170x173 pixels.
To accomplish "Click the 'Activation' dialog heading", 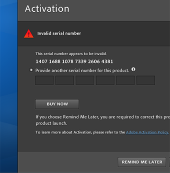I will pyautogui.click(x=47, y=9).
